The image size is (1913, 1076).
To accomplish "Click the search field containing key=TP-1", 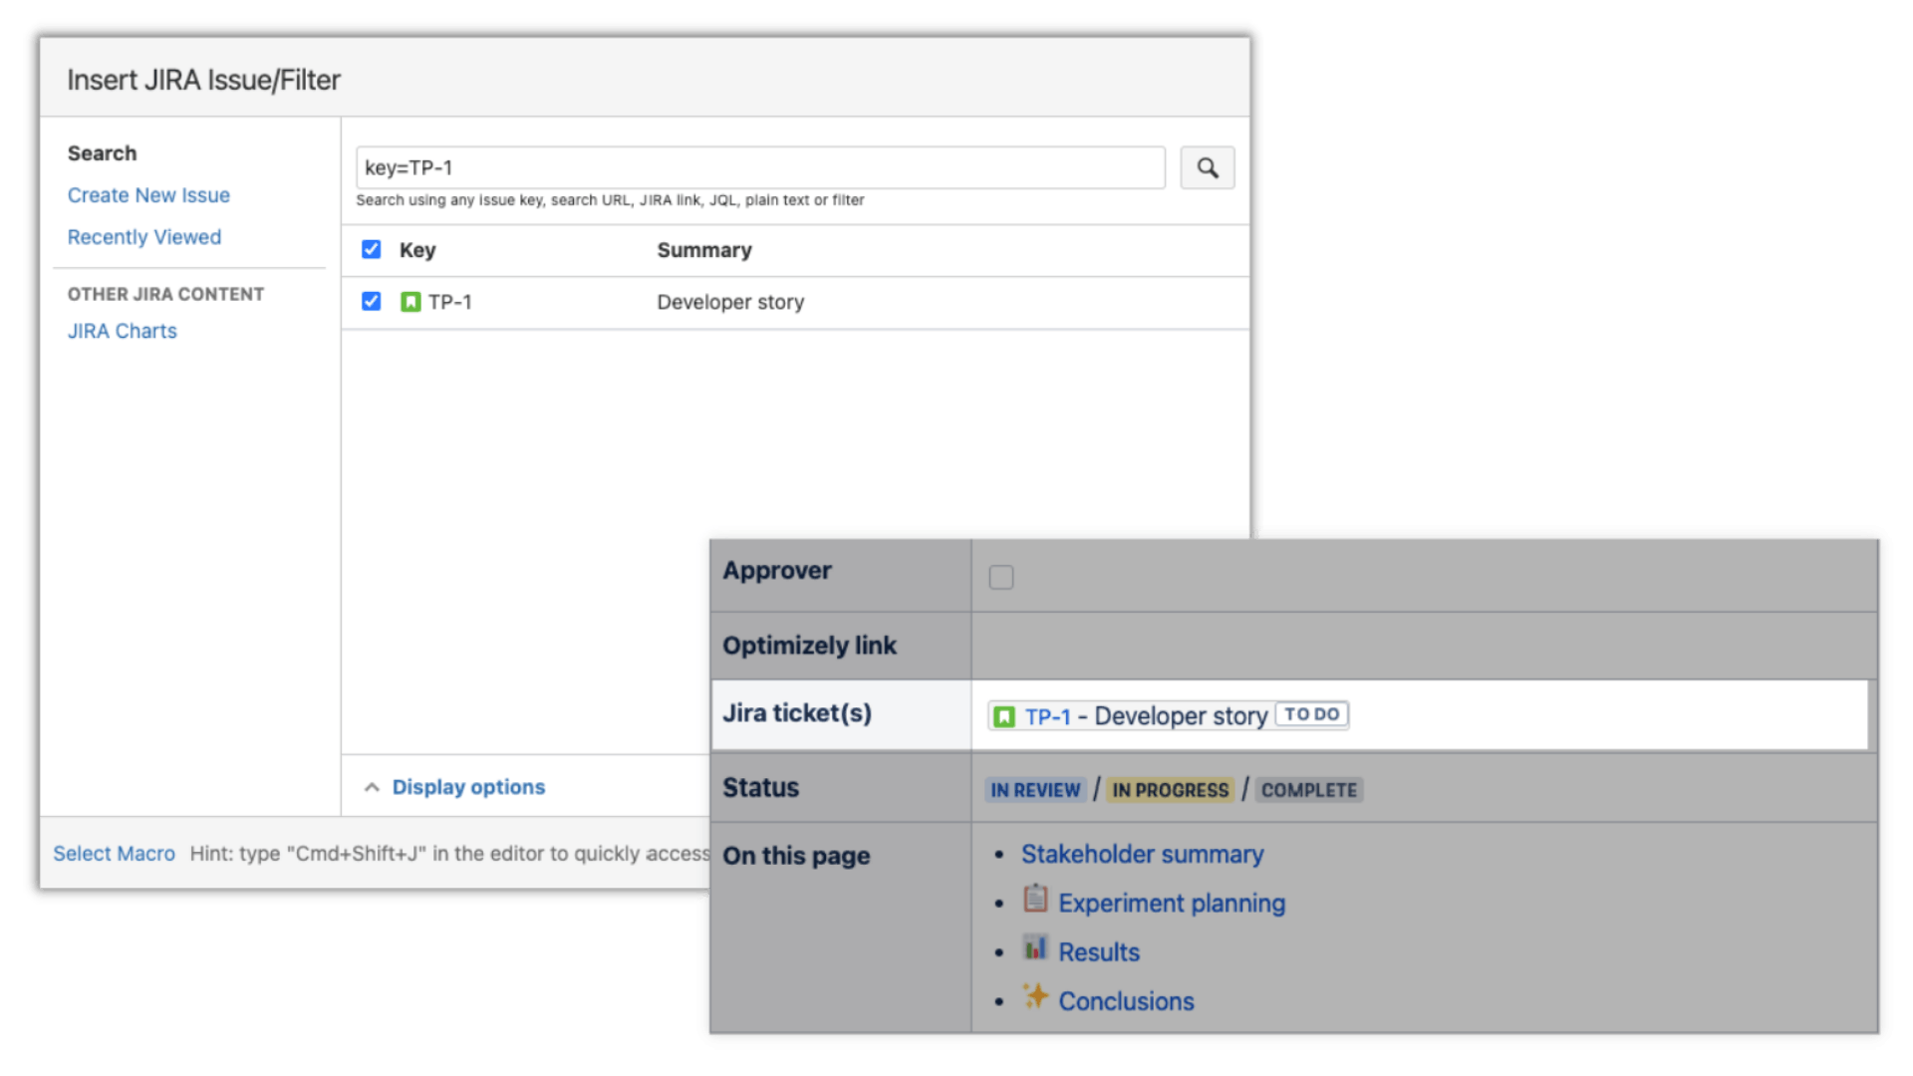I will click(x=760, y=167).
